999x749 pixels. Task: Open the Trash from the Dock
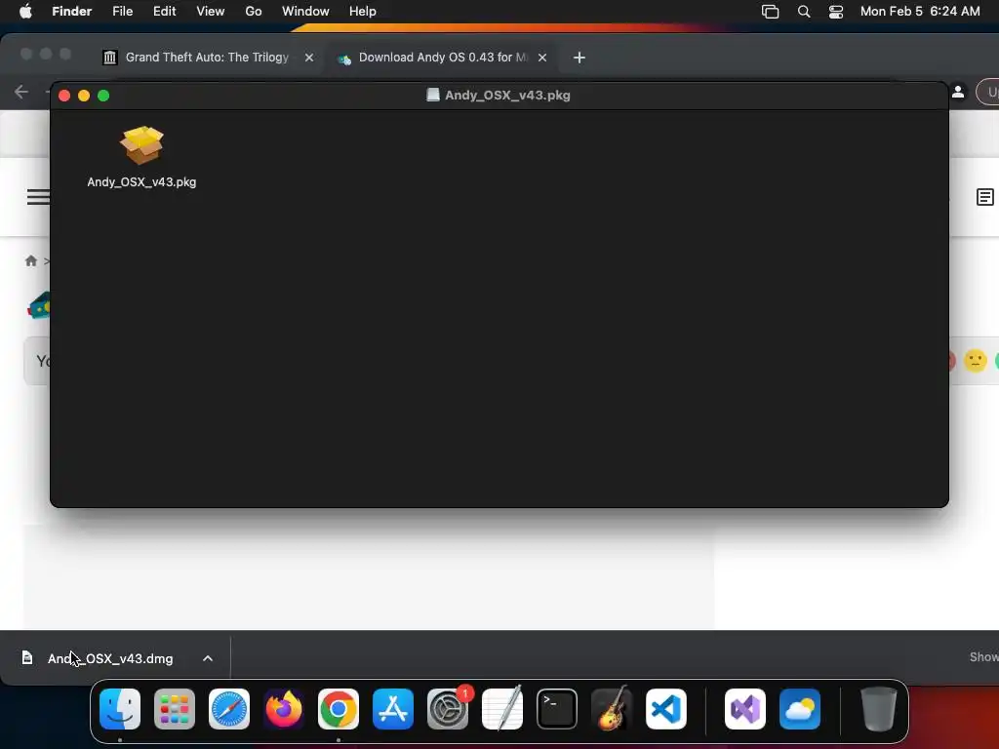[x=879, y=709]
